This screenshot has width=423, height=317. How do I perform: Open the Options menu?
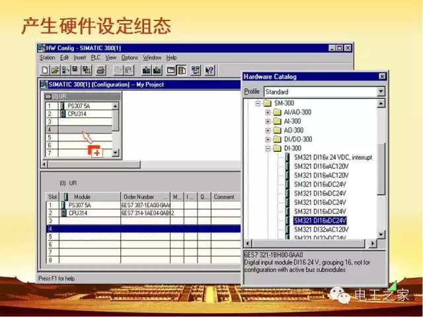[x=130, y=57]
